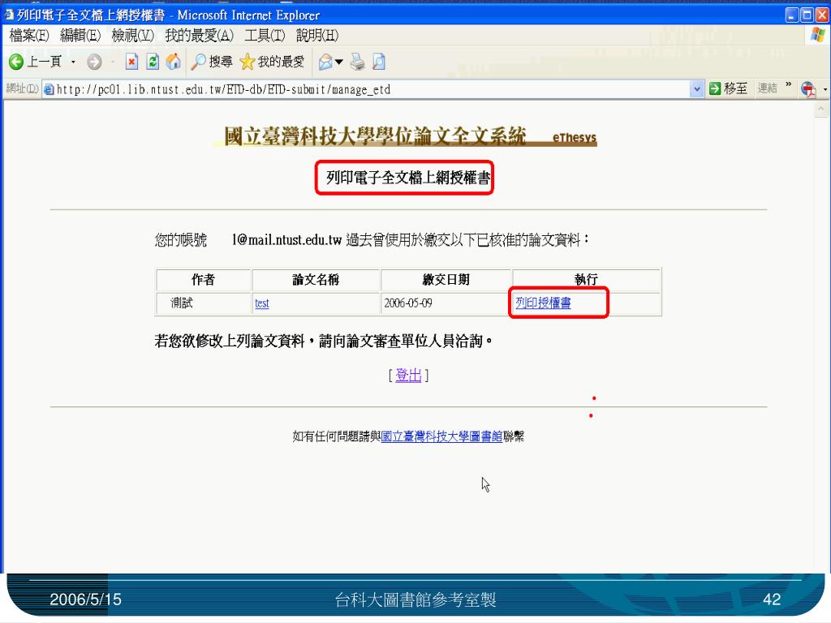Open the test thesis title link
Screen dimensions: 831x623
pos(262,303)
